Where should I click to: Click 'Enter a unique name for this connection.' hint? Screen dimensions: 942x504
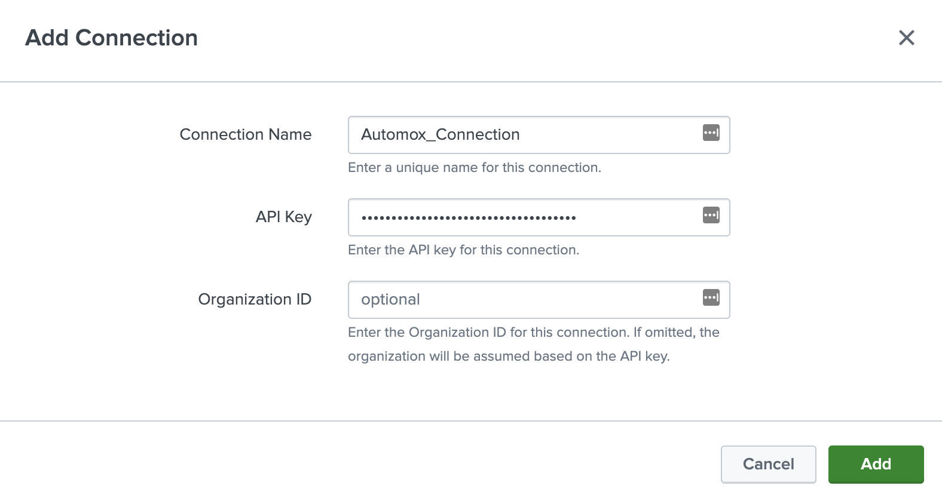click(x=475, y=167)
